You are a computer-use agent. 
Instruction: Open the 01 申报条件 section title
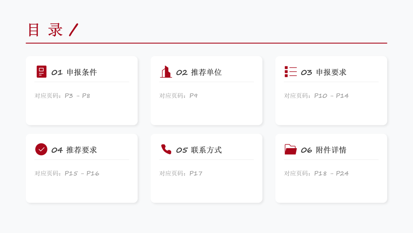74,72
